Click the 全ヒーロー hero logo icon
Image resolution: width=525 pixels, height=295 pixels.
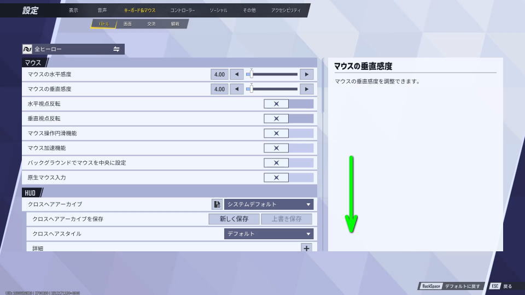[28, 49]
